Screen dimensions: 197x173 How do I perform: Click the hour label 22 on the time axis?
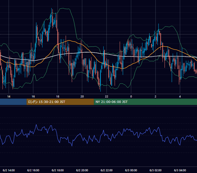point(107,97)
